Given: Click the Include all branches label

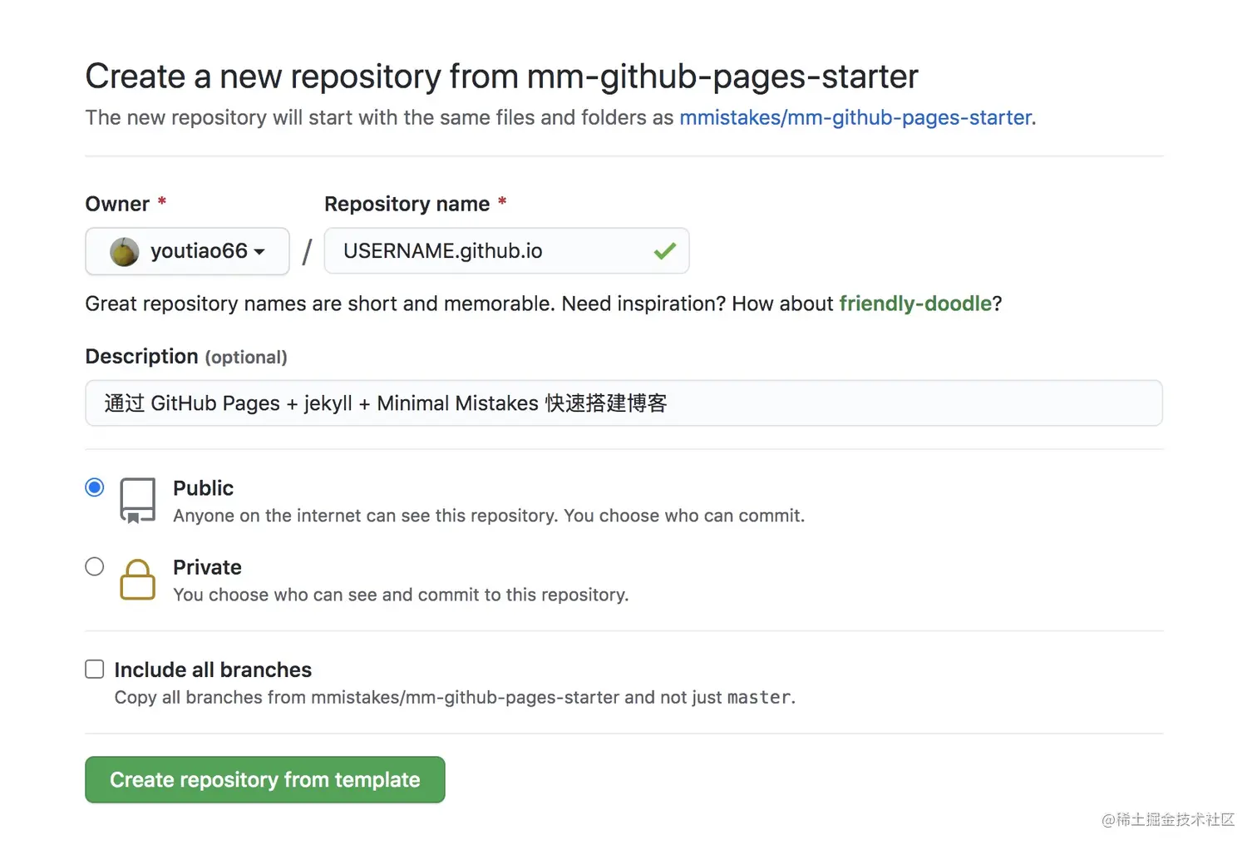Looking at the screenshot, I should 213,670.
